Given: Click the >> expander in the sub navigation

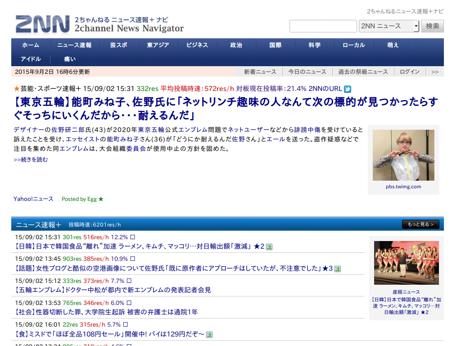Looking at the screenshot, I should point(435,72).
